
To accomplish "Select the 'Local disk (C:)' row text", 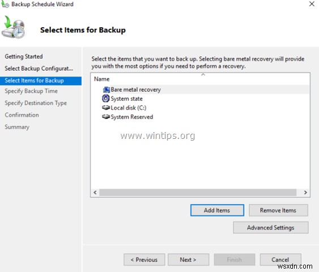I will pyautogui.click(x=129, y=108).
